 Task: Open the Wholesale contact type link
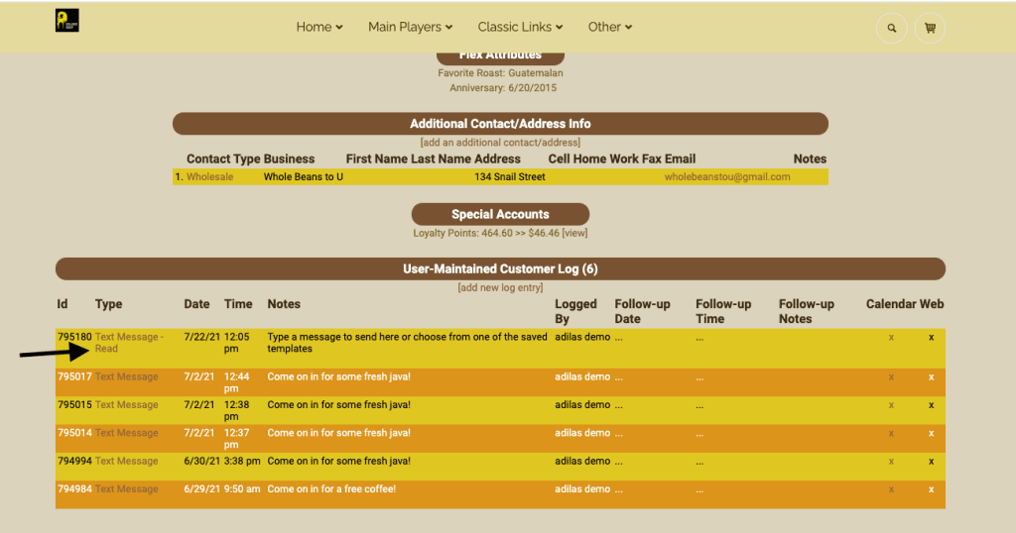coord(210,176)
